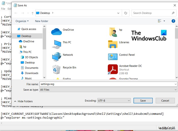Image resolution: width=178 pixels, height=131 pixels.
Task: Click the file list scroll down arrow
Action: [x=176, y=78]
